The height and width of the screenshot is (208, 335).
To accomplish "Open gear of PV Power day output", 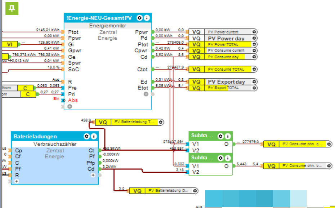I will click(254, 38).
